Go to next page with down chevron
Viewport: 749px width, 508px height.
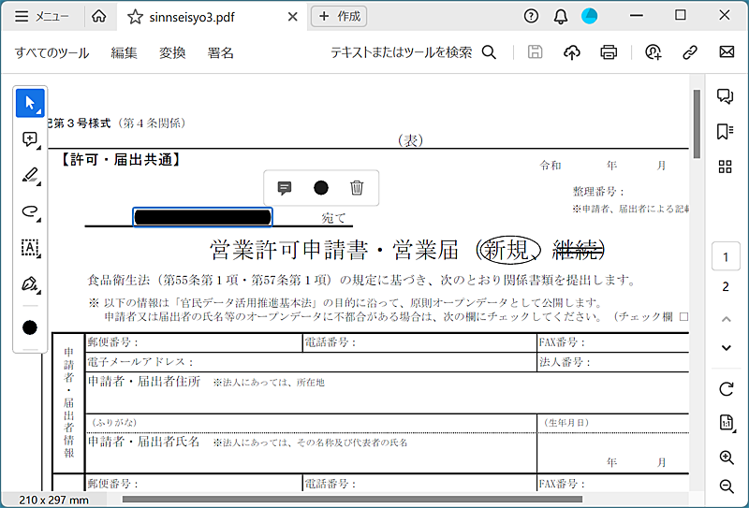[726, 348]
